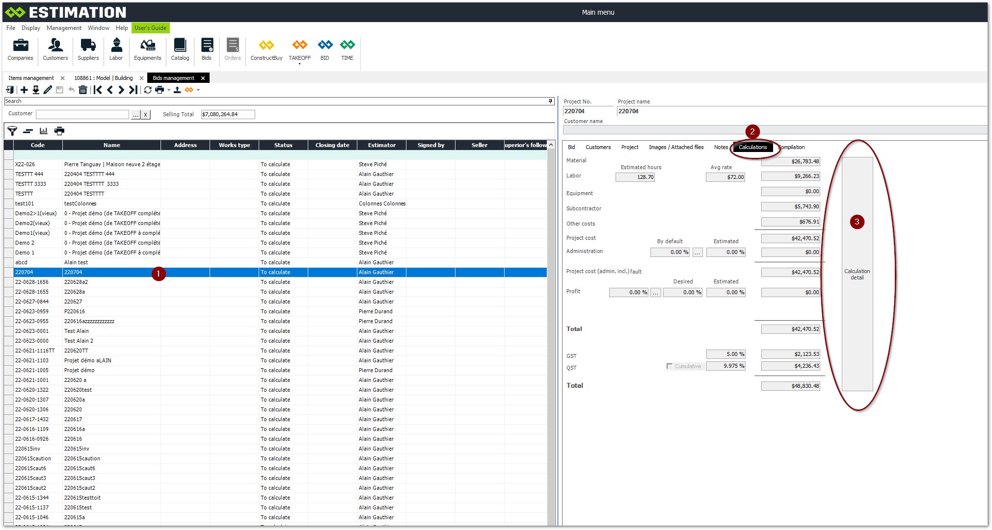The image size is (992, 530).
Task: Expand the print icon dropdown arrow
Action: pos(169,90)
